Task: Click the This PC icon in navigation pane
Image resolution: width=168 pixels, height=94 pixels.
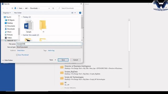Action: 5,17
